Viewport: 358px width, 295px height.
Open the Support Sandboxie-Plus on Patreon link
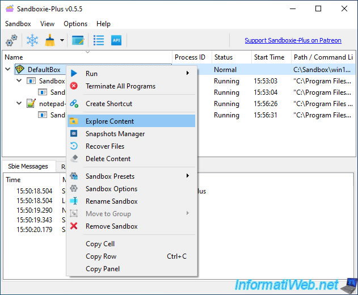click(293, 40)
